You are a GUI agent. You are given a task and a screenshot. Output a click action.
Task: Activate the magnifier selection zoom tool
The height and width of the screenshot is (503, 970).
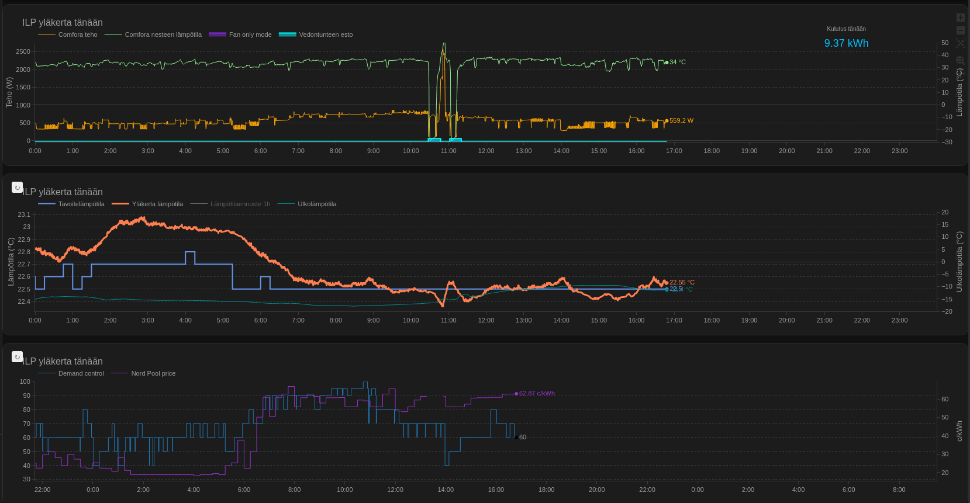pyautogui.click(x=960, y=60)
